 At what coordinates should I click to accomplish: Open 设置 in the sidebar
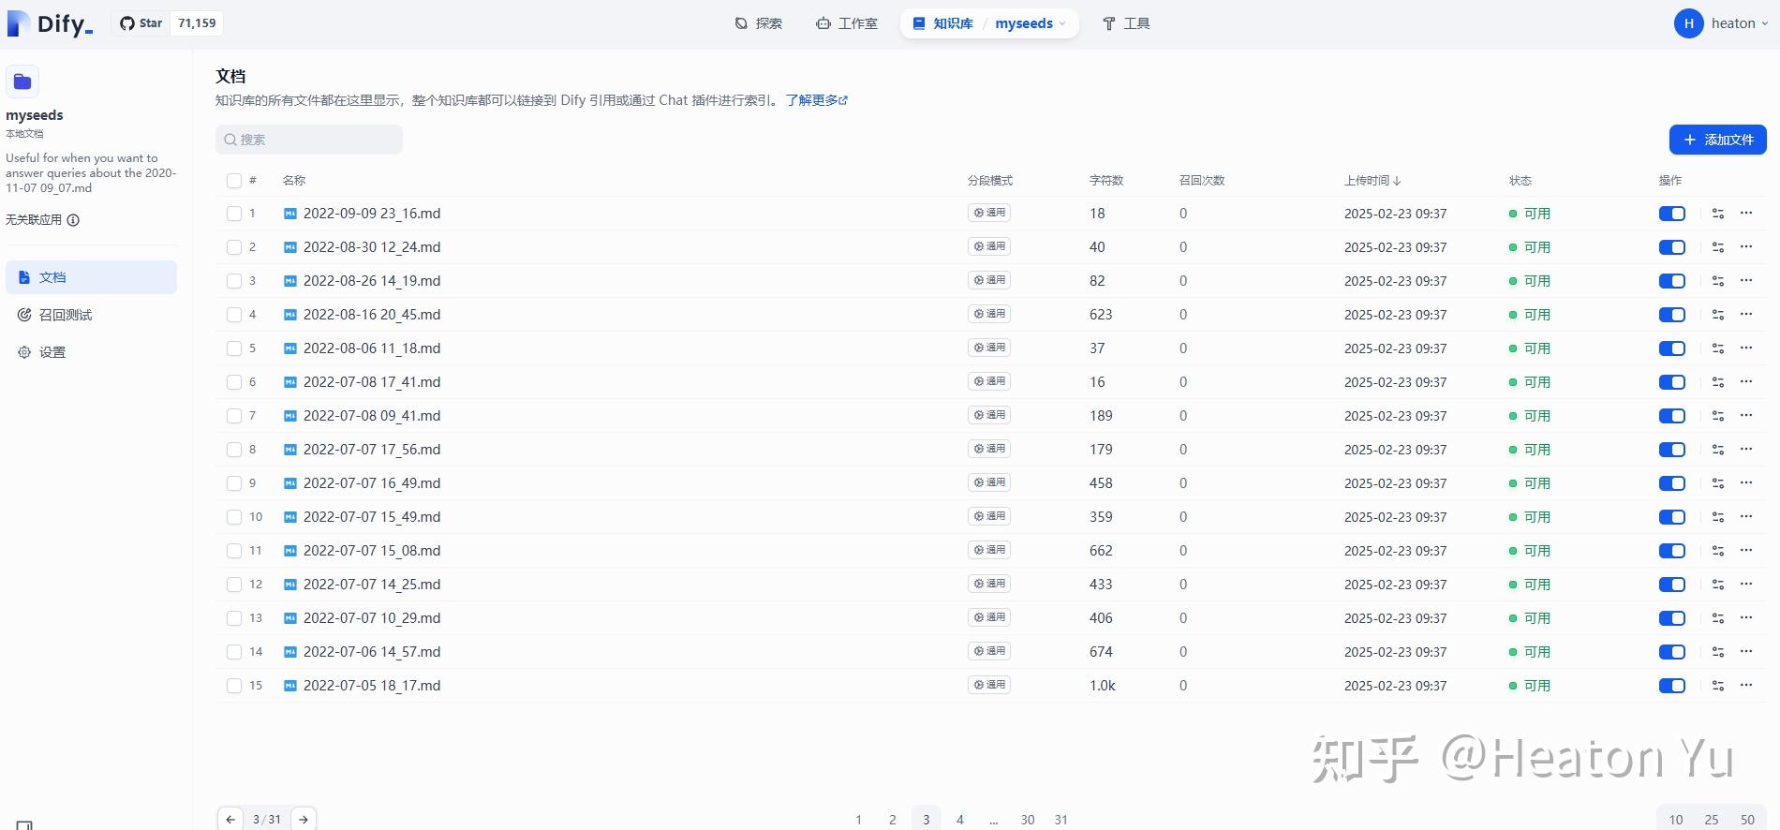point(91,352)
